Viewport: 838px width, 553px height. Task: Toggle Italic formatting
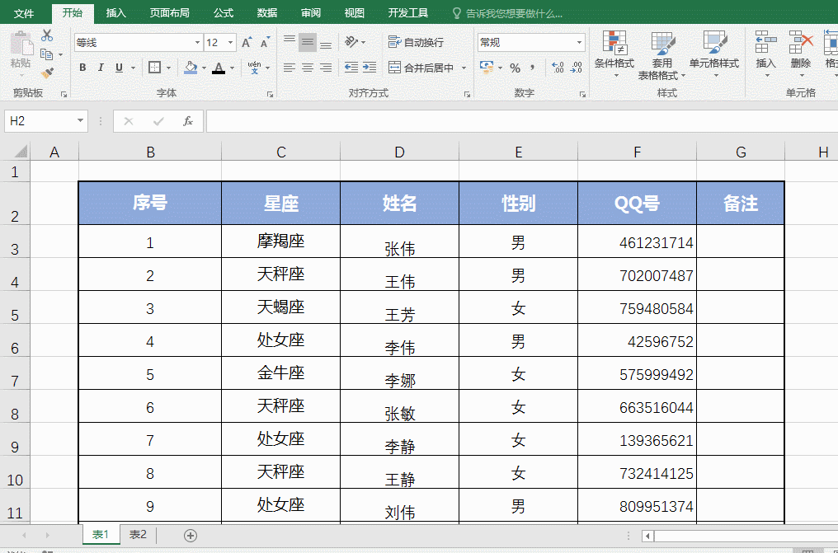click(x=101, y=68)
